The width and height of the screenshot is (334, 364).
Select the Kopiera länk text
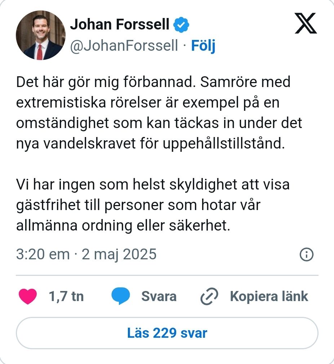coord(269,297)
